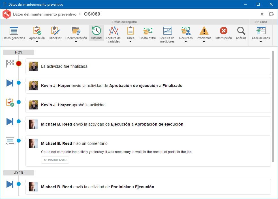The width and height of the screenshot is (278, 199).
Task: Click Kevin J. Harper name in Finalizado entry
Action: [56, 86]
